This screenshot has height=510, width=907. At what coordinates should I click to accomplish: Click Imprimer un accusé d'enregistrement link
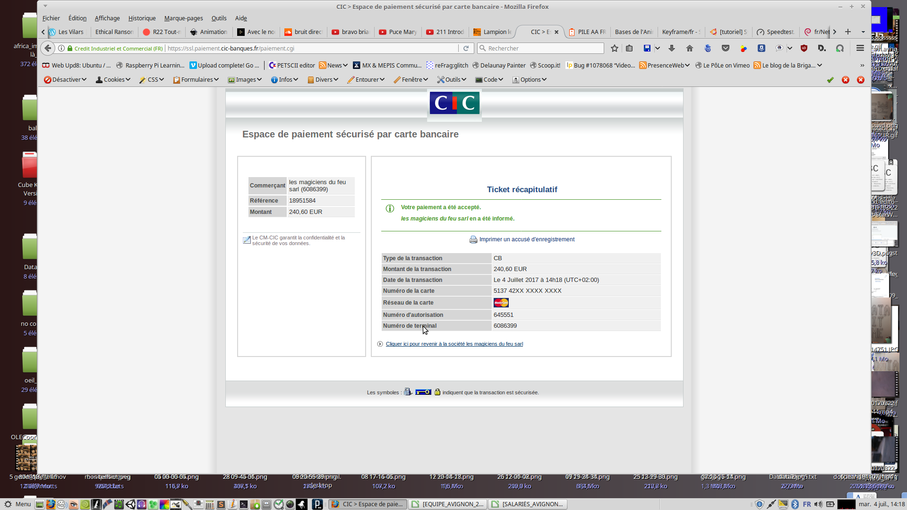pyautogui.click(x=527, y=239)
